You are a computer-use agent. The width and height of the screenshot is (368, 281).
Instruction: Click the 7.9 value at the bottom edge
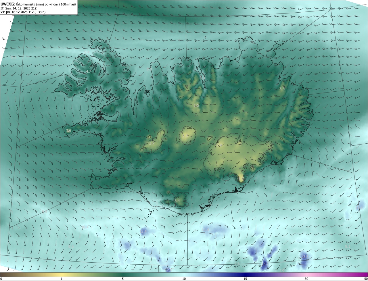click(x=282, y=271)
